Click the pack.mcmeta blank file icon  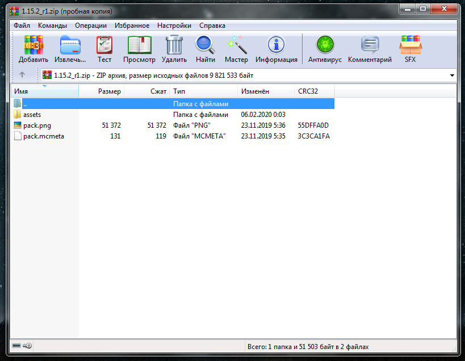click(x=18, y=136)
